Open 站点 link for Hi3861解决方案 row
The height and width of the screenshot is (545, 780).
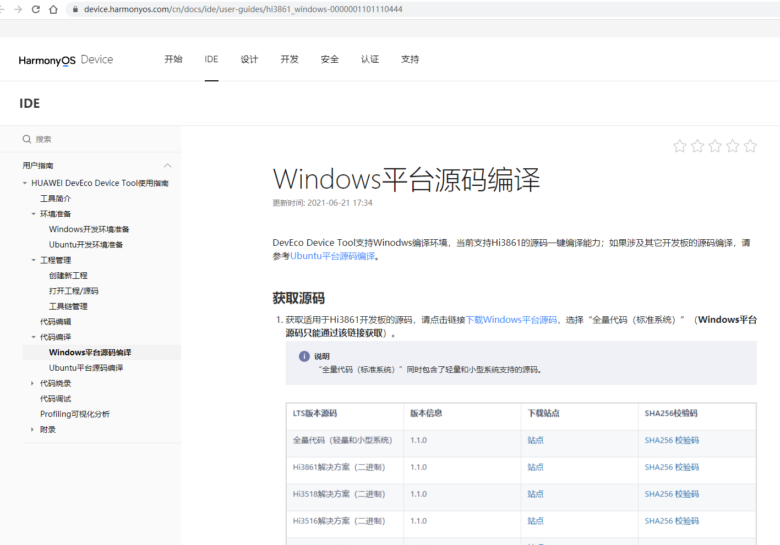(x=536, y=467)
